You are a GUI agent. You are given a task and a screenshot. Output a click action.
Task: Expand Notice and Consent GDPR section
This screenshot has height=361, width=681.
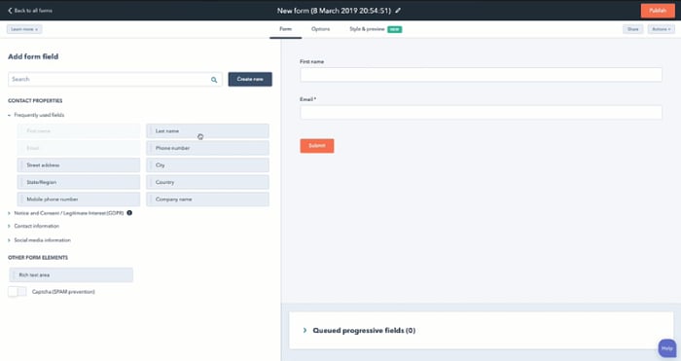[x=66, y=213]
